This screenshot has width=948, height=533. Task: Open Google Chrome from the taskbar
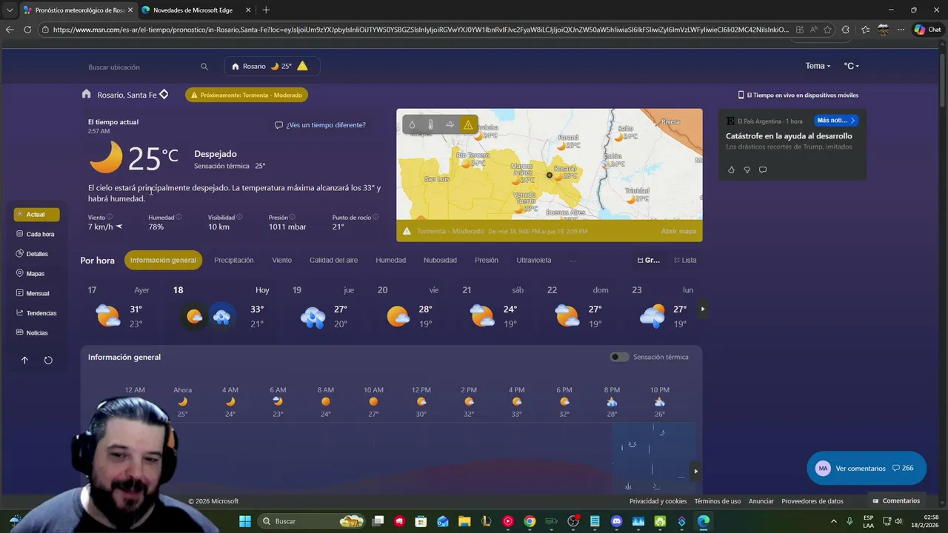point(530,521)
